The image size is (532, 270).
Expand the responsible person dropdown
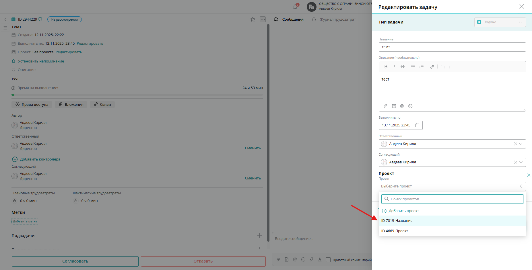pyautogui.click(x=521, y=144)
